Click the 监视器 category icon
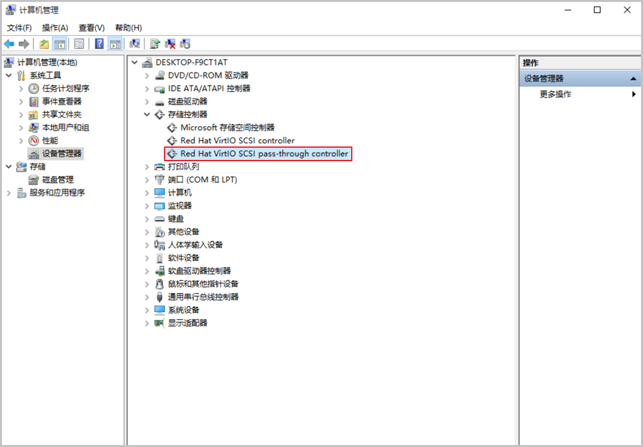The width and height of the screenshot is (643, 447). [159, 206]
